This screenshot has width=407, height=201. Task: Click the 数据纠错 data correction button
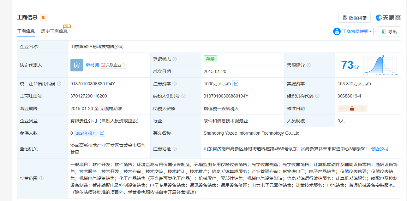(x=354, y=18)
